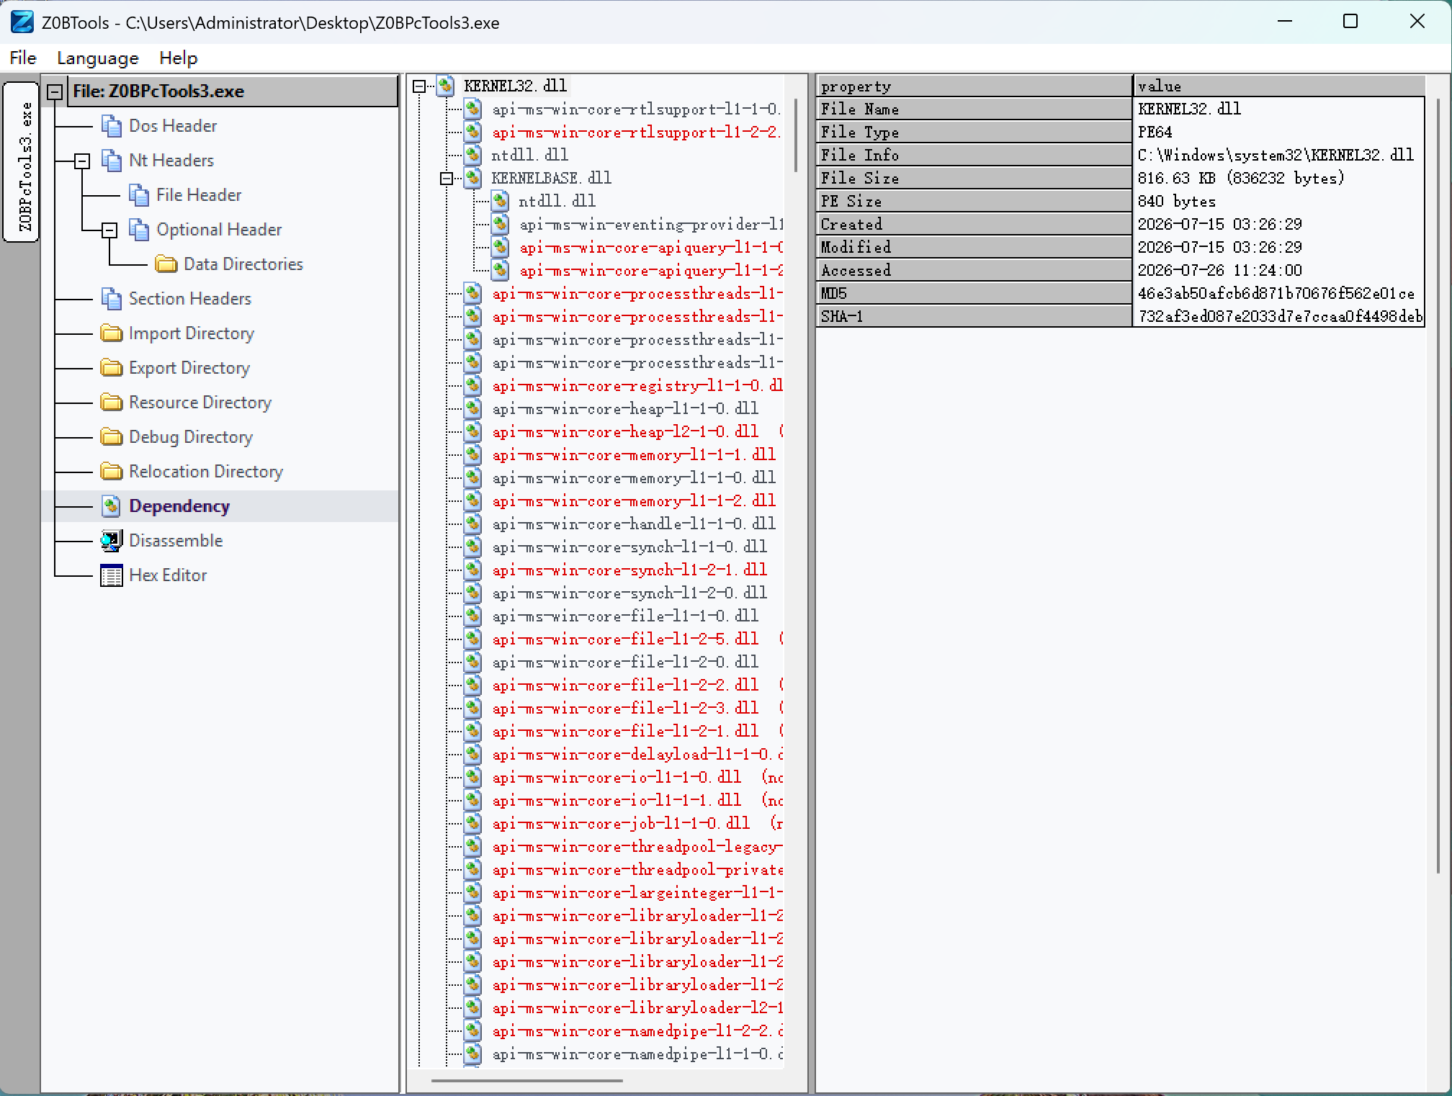Click the icon beside api-ms-win-core-file-l1-2-5.dll
The height and width of the screenshot is (1096, 1452).
tap(473, 639)
